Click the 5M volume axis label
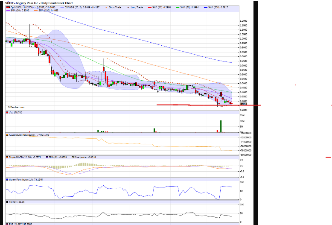This screenshot has height=225, width=332. point(242,127)
